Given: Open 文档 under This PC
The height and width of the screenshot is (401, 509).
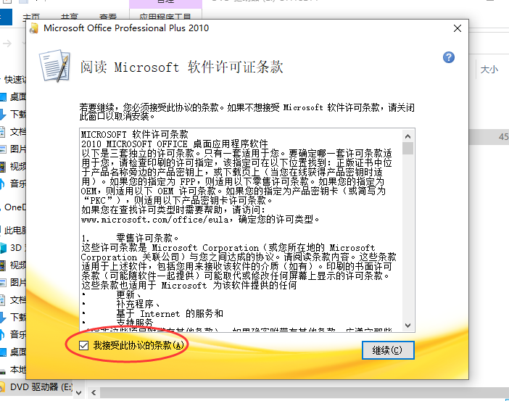Looking at the screenshot, I should [13, 300].
